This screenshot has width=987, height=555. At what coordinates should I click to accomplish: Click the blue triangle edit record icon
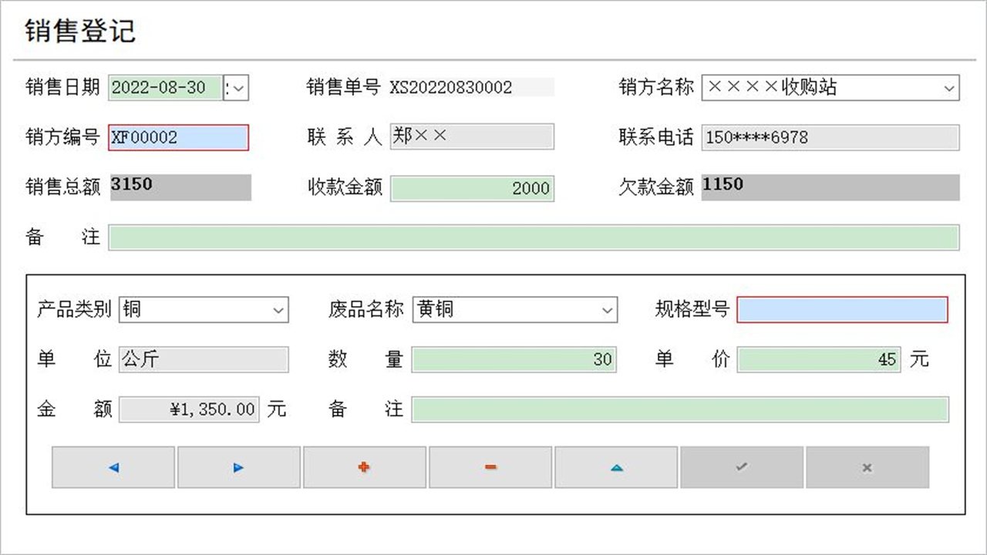[616, 467]
